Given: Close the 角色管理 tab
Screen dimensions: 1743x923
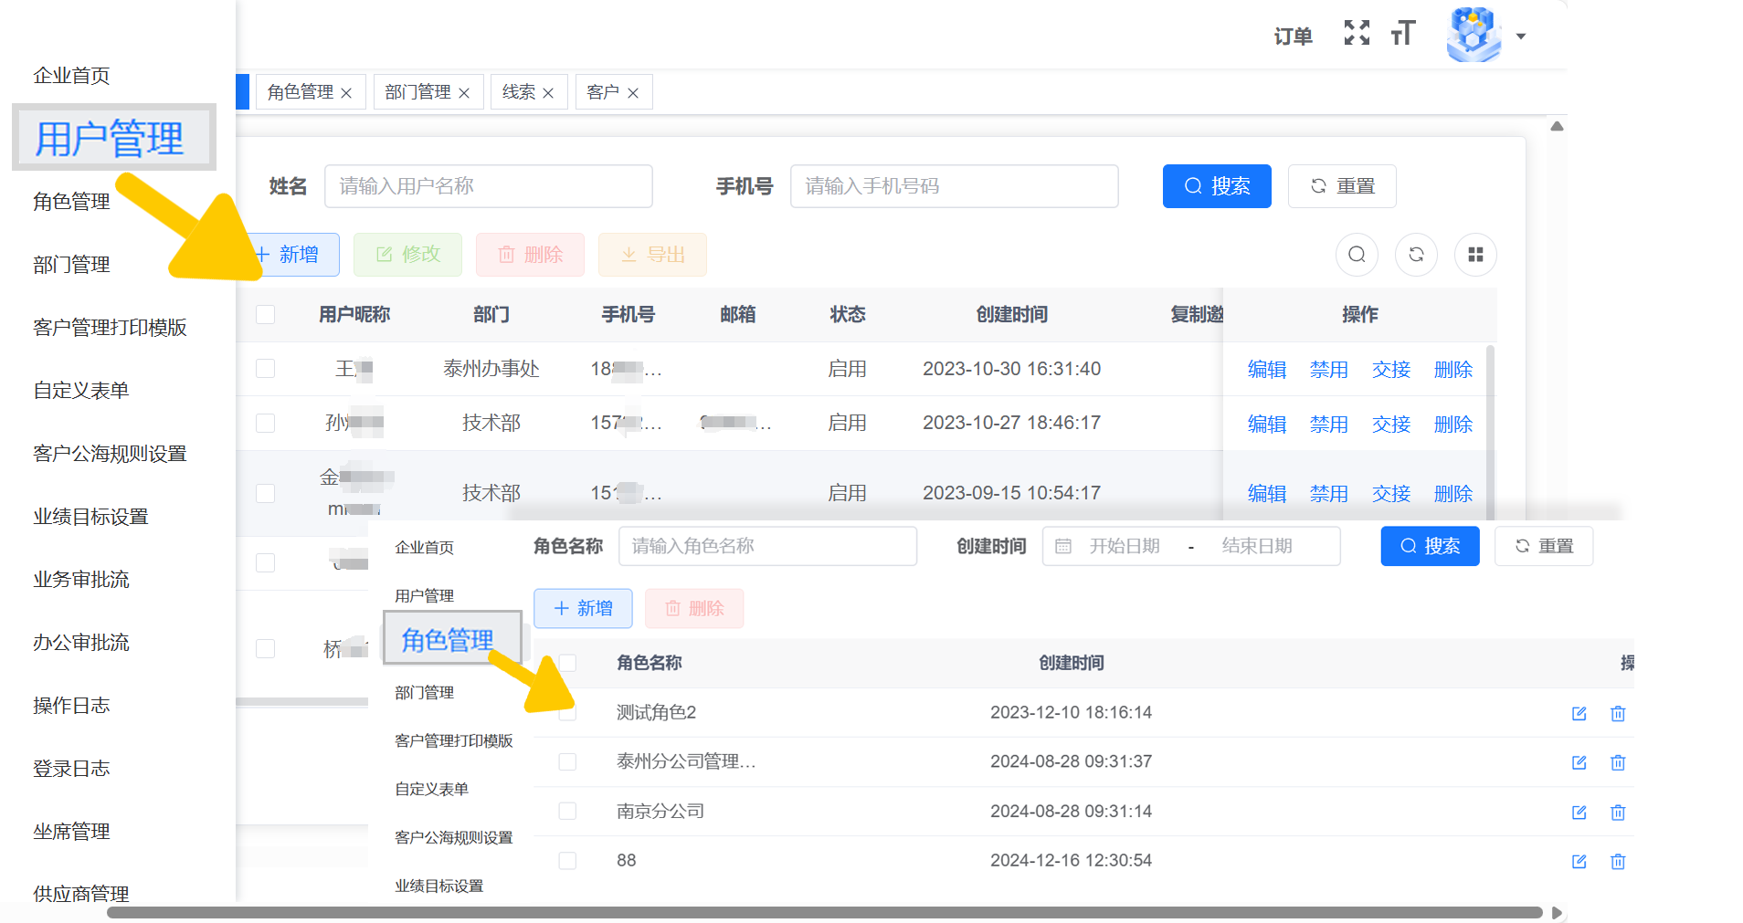Looking at the screenshot, I should pyautogui.click(x=346, y=93).
